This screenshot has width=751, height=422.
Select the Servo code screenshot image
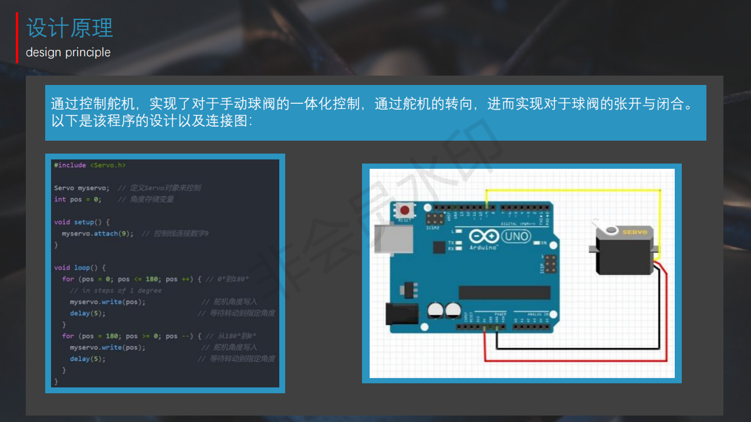165,273
